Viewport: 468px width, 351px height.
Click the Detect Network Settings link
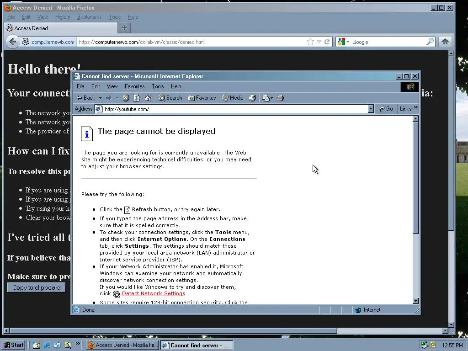coord(154,294)
